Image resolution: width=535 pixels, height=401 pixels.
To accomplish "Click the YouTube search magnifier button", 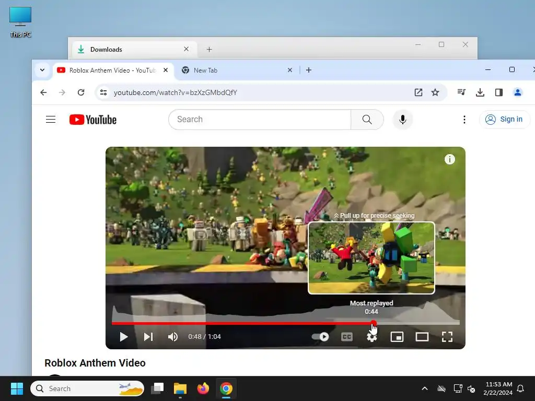I will pyautogui.click(x=367, y=120).
